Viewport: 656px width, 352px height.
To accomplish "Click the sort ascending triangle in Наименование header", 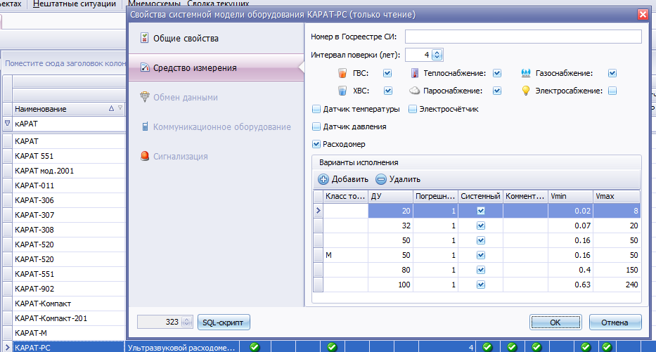I will [111, 108].
